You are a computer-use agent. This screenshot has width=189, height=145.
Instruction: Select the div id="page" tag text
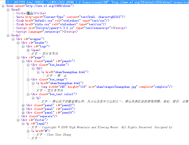[x=33, y=57]
